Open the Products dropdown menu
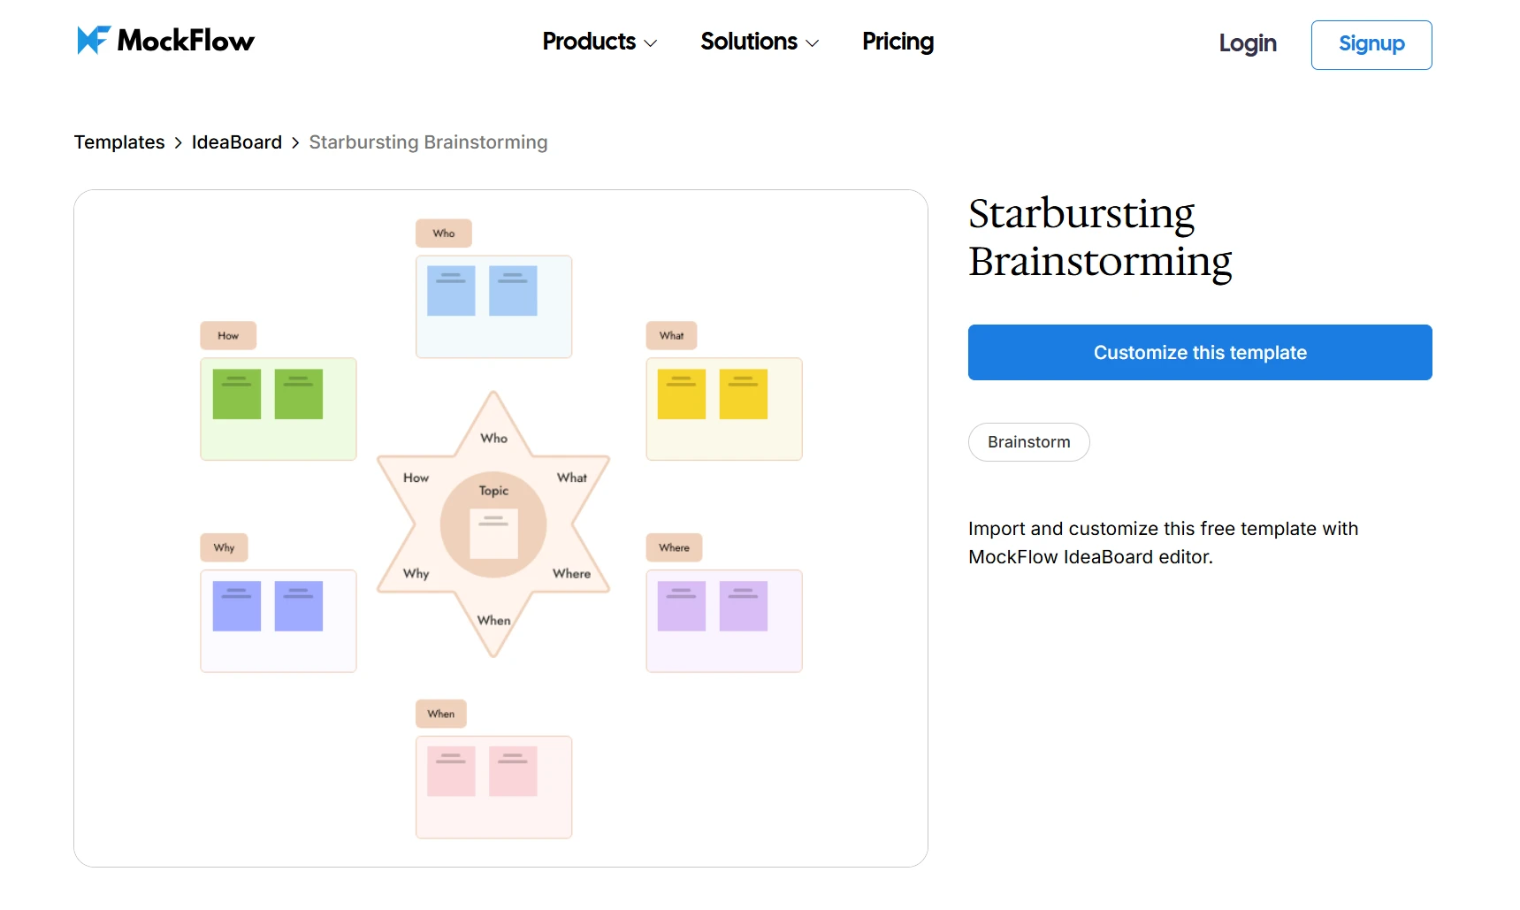This screenshot has height=910, width=1520. [x=589, y=42]
